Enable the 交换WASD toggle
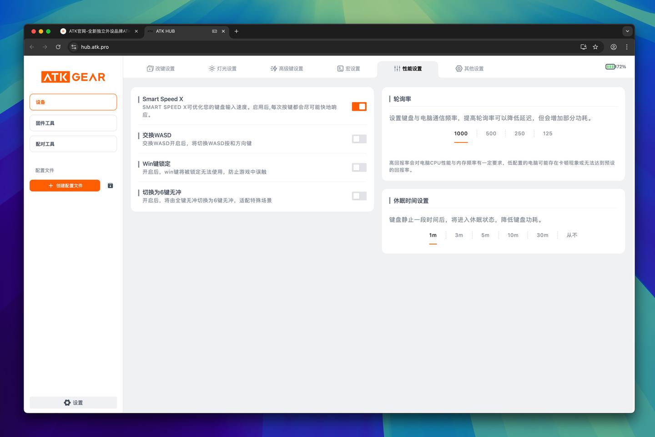655x437 pixels. click(x=359, y=139)
